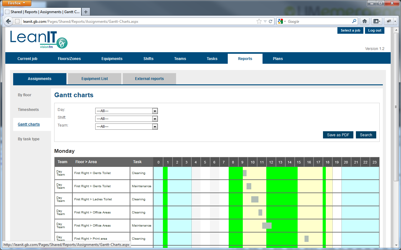Click gray bar in Ladies Toilet Cleaning row

(255, 199)
